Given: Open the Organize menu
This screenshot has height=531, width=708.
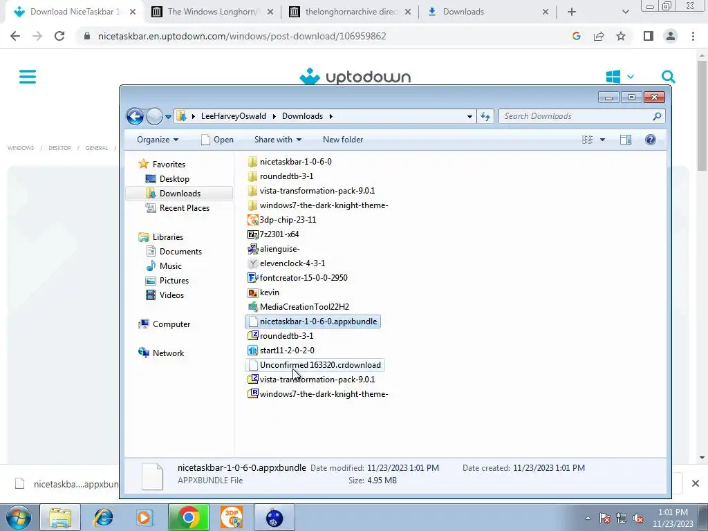Looking at the screenshot, I should (x=158, y=140).
